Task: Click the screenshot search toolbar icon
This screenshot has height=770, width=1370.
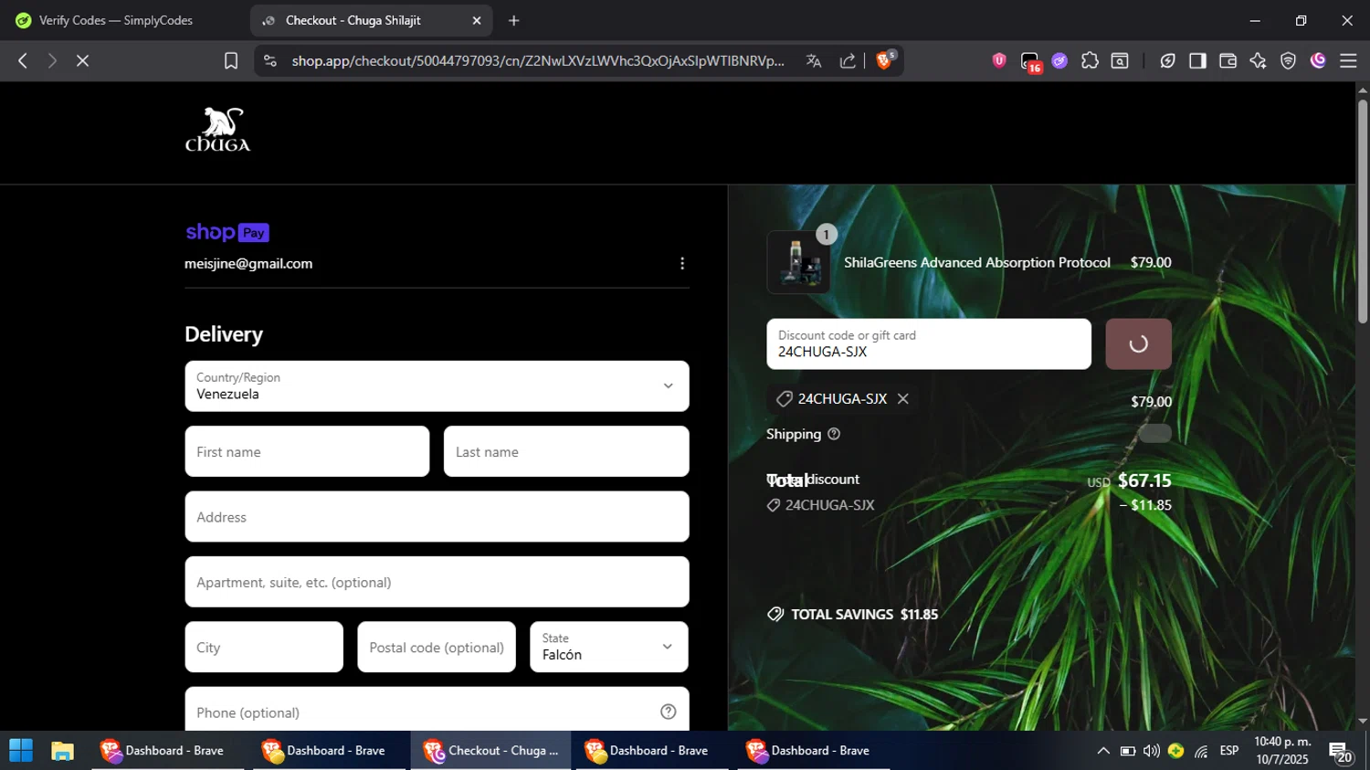Action: (x=1120, y=60)
